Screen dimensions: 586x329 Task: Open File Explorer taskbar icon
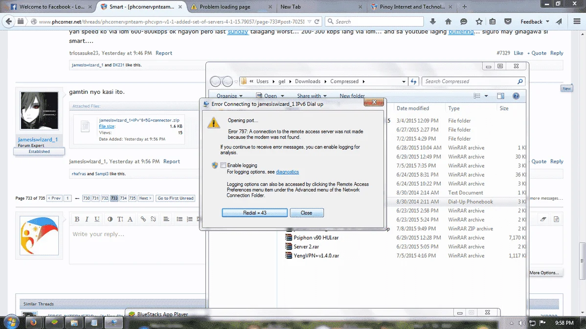coord(74,322)
